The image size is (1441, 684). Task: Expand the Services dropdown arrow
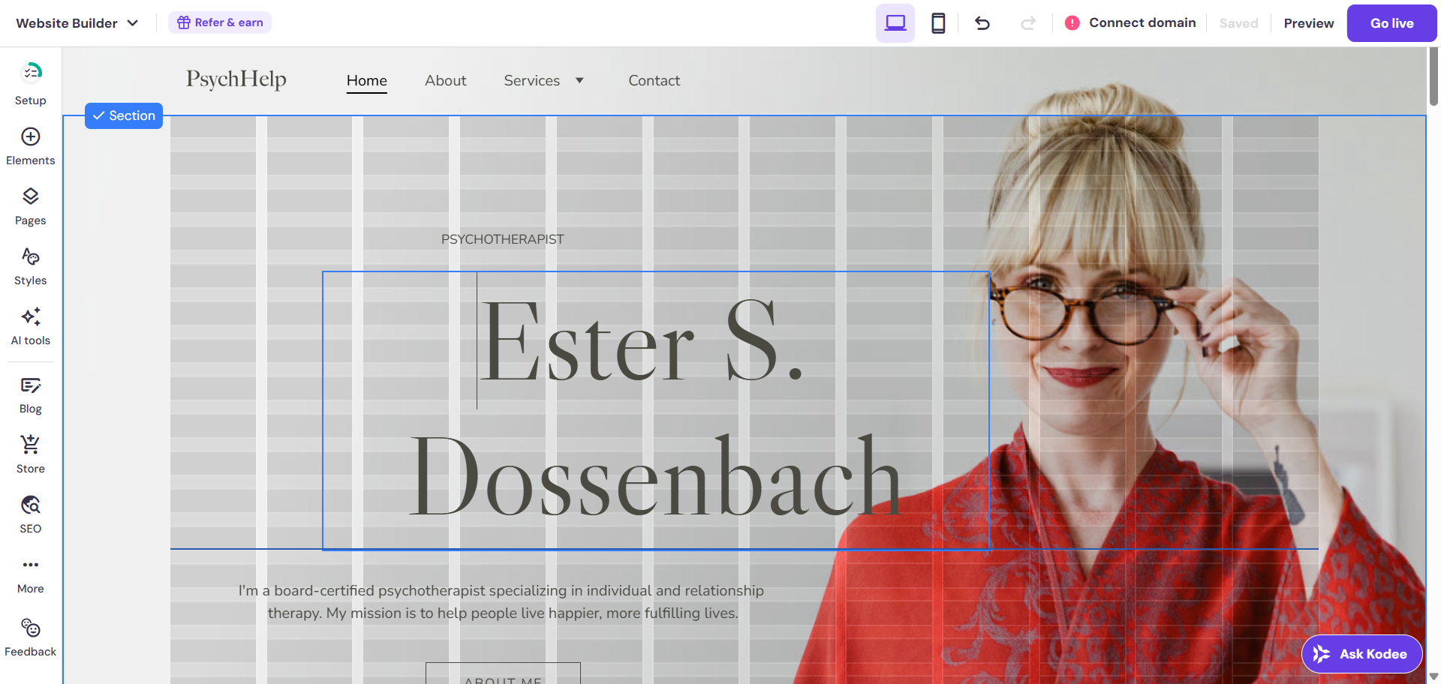coord(579,80)
